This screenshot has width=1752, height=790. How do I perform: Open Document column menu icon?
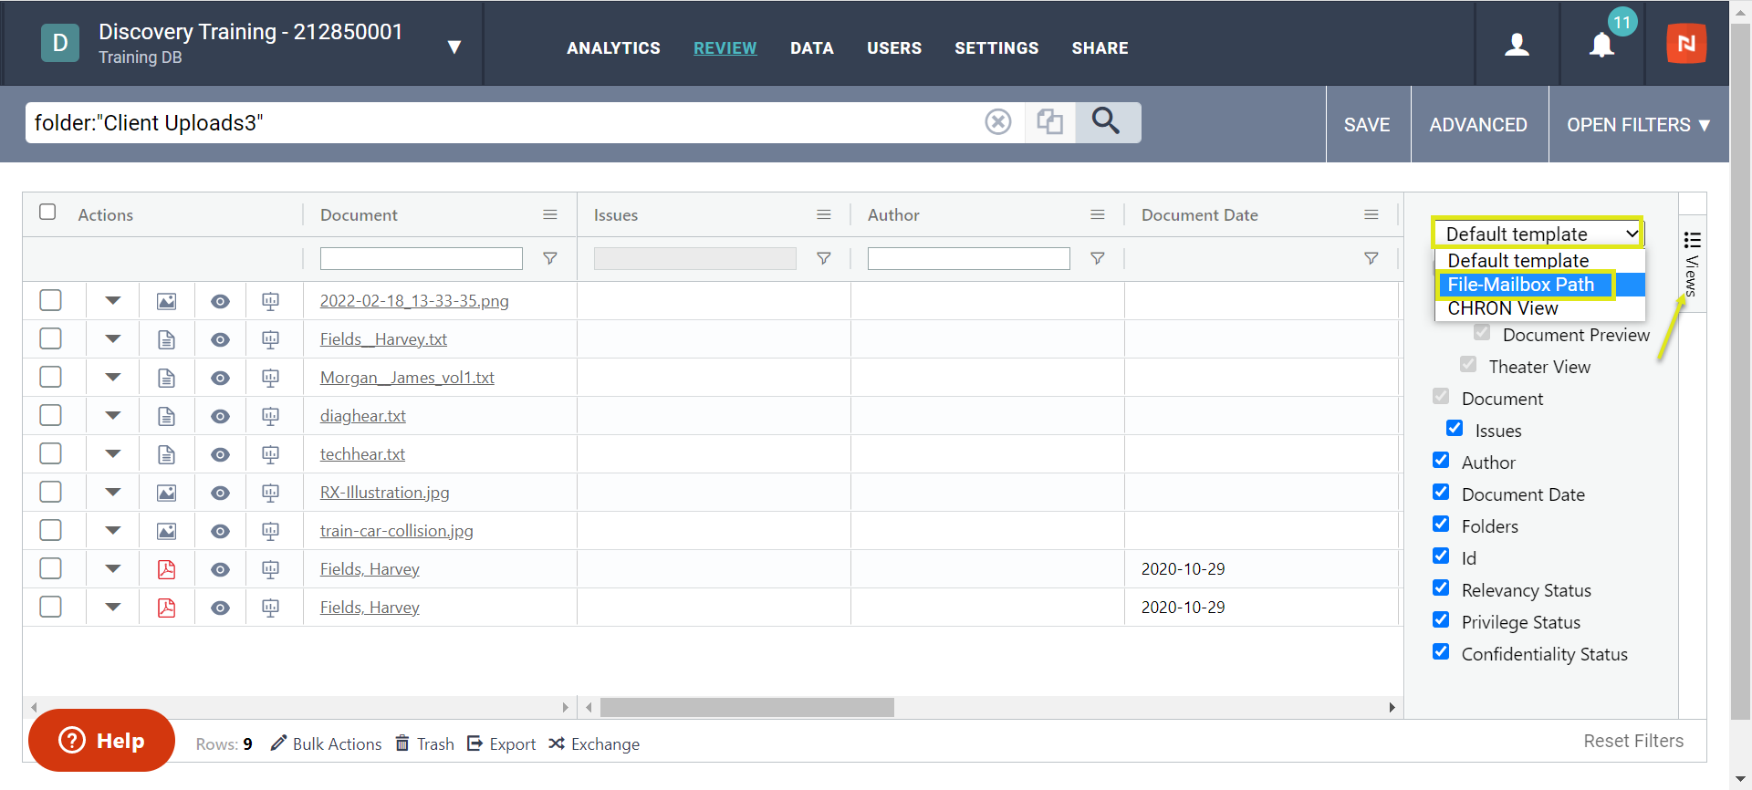coord(550,214)
